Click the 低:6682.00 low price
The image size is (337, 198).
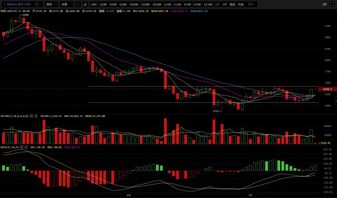pos(72,11)
